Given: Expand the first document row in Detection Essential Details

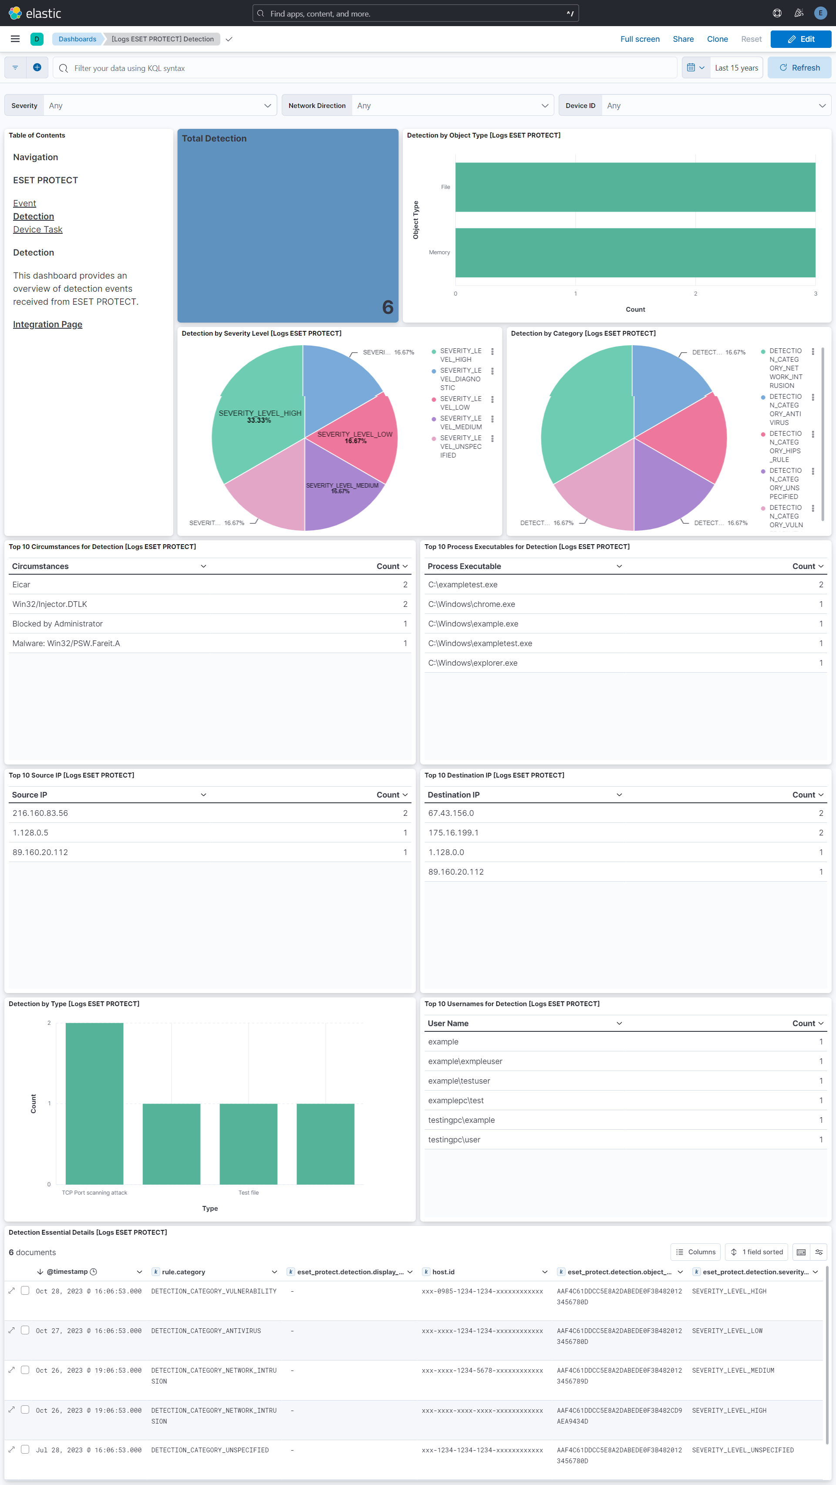Looking at the screenshot, I should coord(11,1290).
